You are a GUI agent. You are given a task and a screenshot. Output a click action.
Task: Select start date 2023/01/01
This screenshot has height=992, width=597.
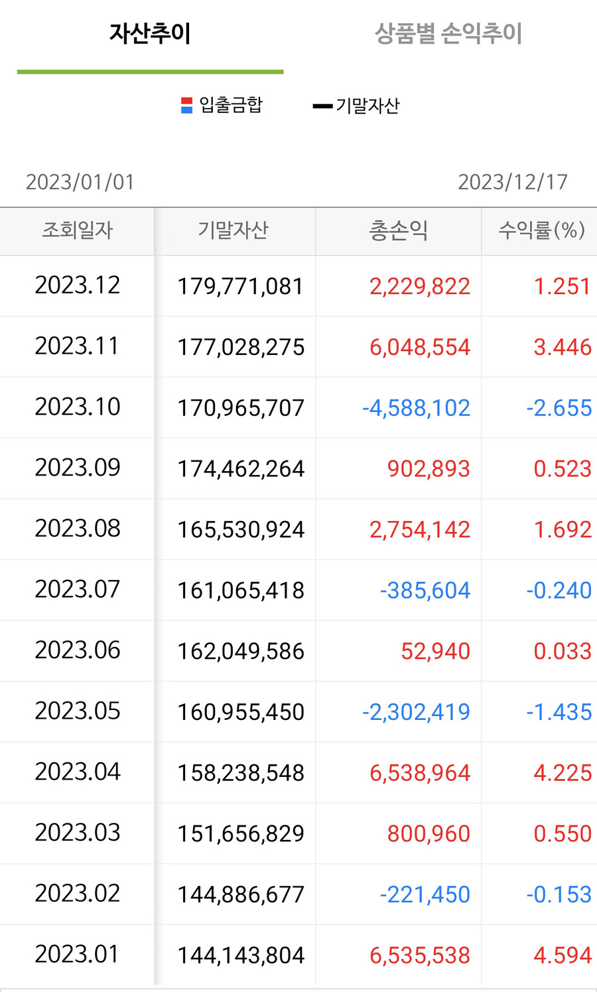[80, 182]
